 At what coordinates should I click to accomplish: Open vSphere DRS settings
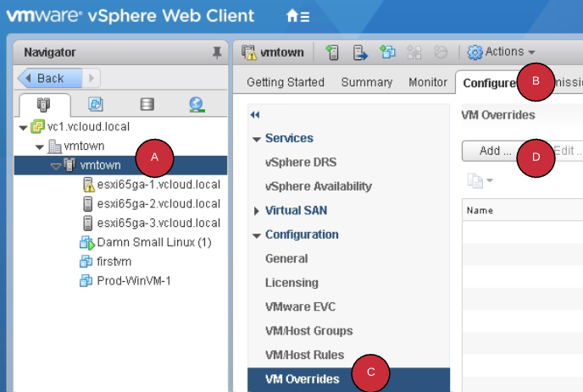click(x=301, y=162)
